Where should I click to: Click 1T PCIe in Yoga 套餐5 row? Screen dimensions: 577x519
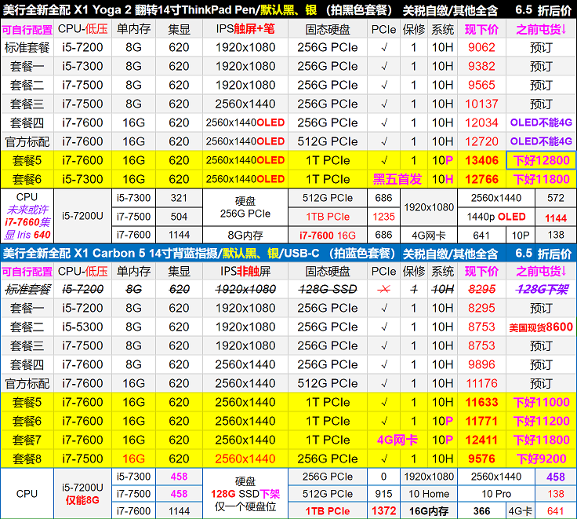[x=328, y=160]
